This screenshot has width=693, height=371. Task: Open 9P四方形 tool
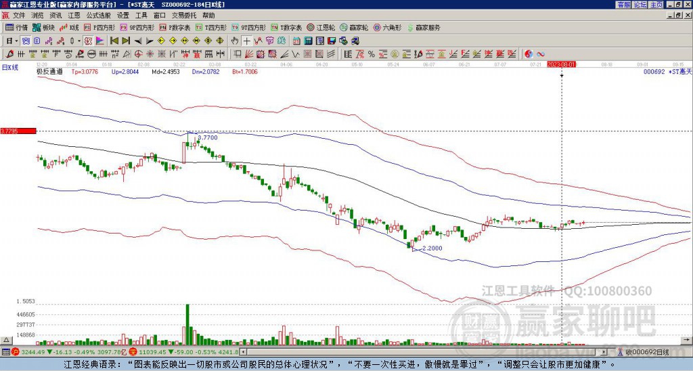click(137, 27)
